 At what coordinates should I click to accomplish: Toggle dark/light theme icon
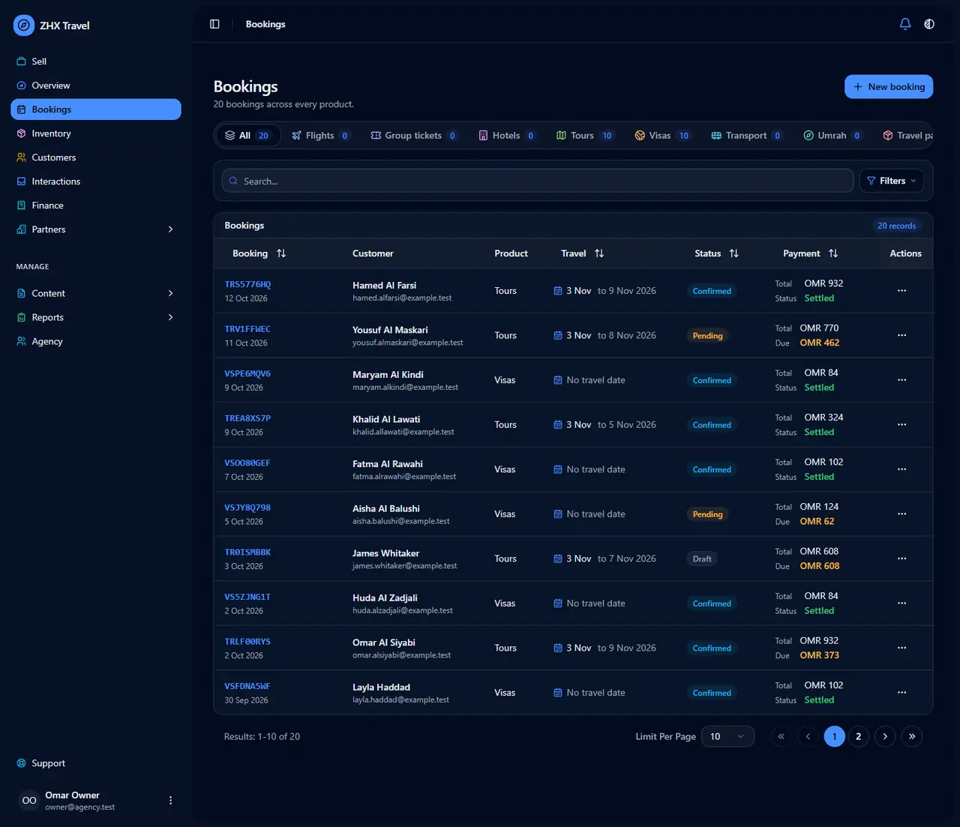929,24
